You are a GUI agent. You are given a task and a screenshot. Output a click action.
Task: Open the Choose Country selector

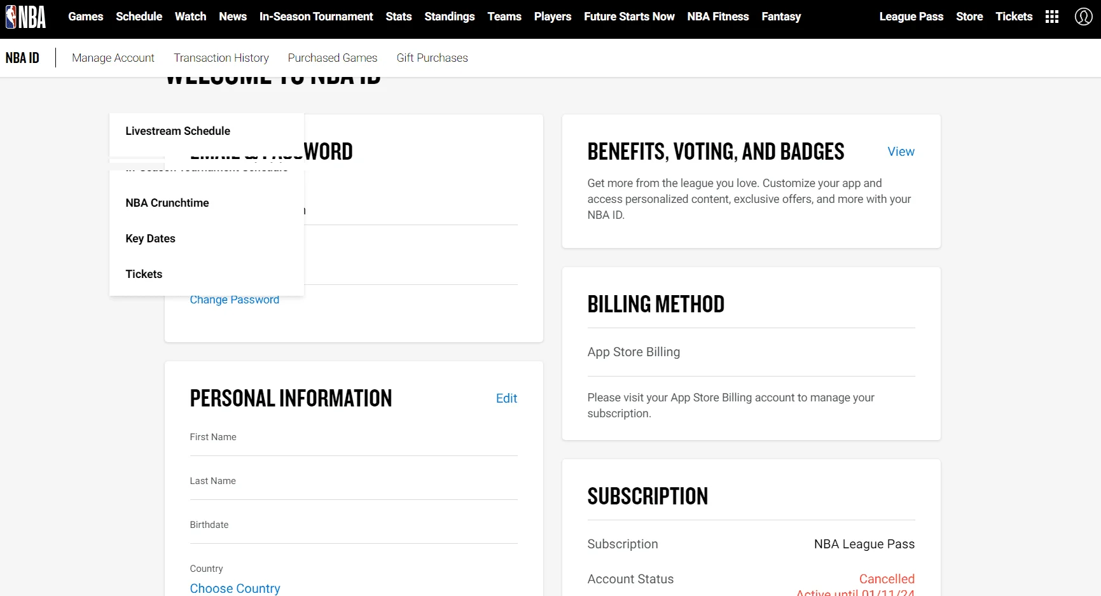[x=235, y=588]
